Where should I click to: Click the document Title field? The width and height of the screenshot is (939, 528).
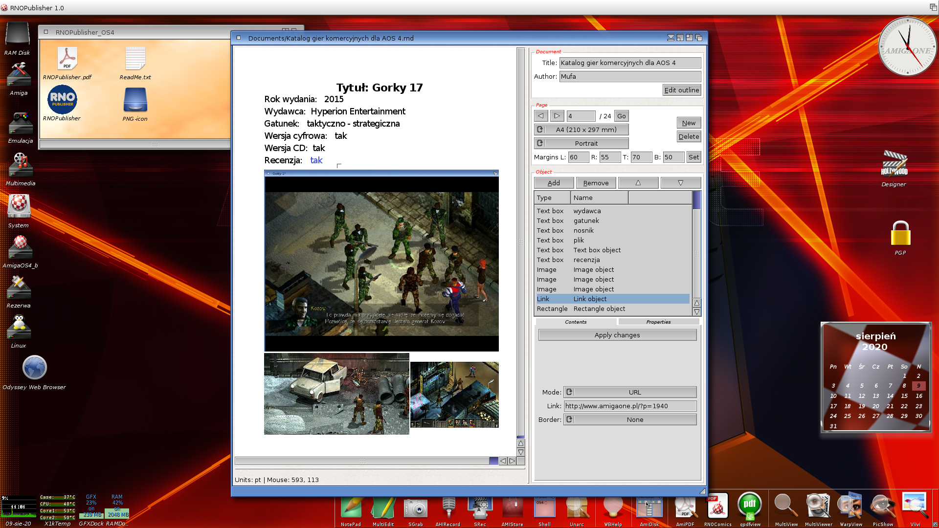(630, 63)
